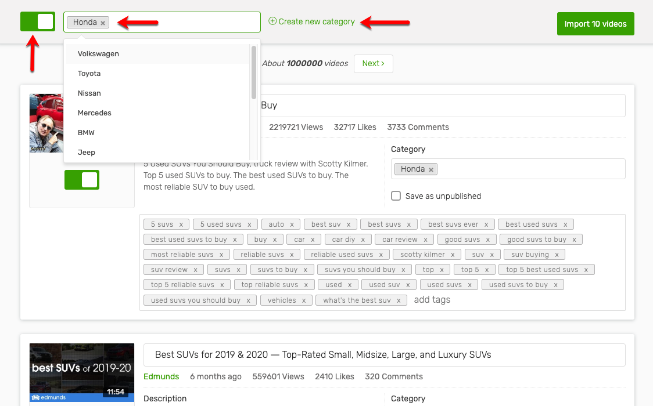Remove the 'best suv' tag
Viewport: 653px width, 406px height.
349,224
